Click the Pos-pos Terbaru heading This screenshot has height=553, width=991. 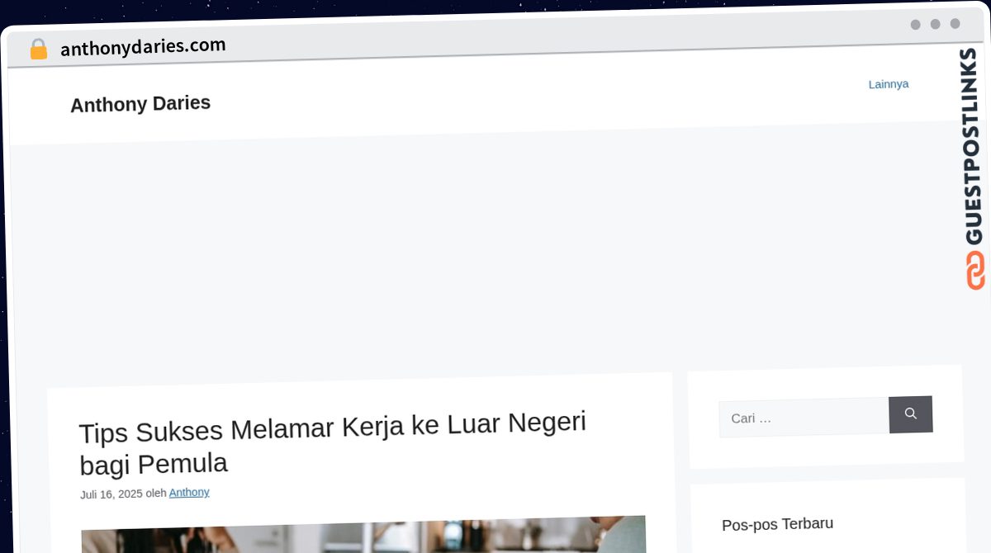click(x=777, y=524)
